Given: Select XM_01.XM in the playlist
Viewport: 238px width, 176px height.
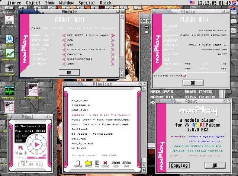Looking at the screenshot, I should click(78, 148).
